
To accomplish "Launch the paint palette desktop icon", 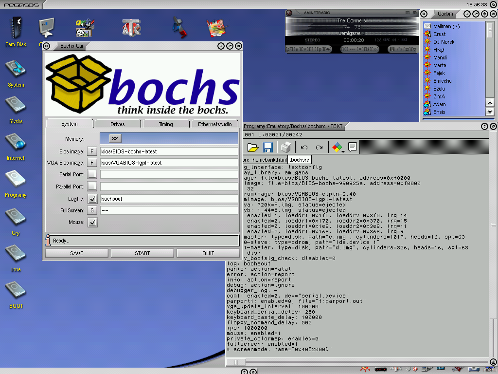I will pyautogui.click(x=216, y=28).
